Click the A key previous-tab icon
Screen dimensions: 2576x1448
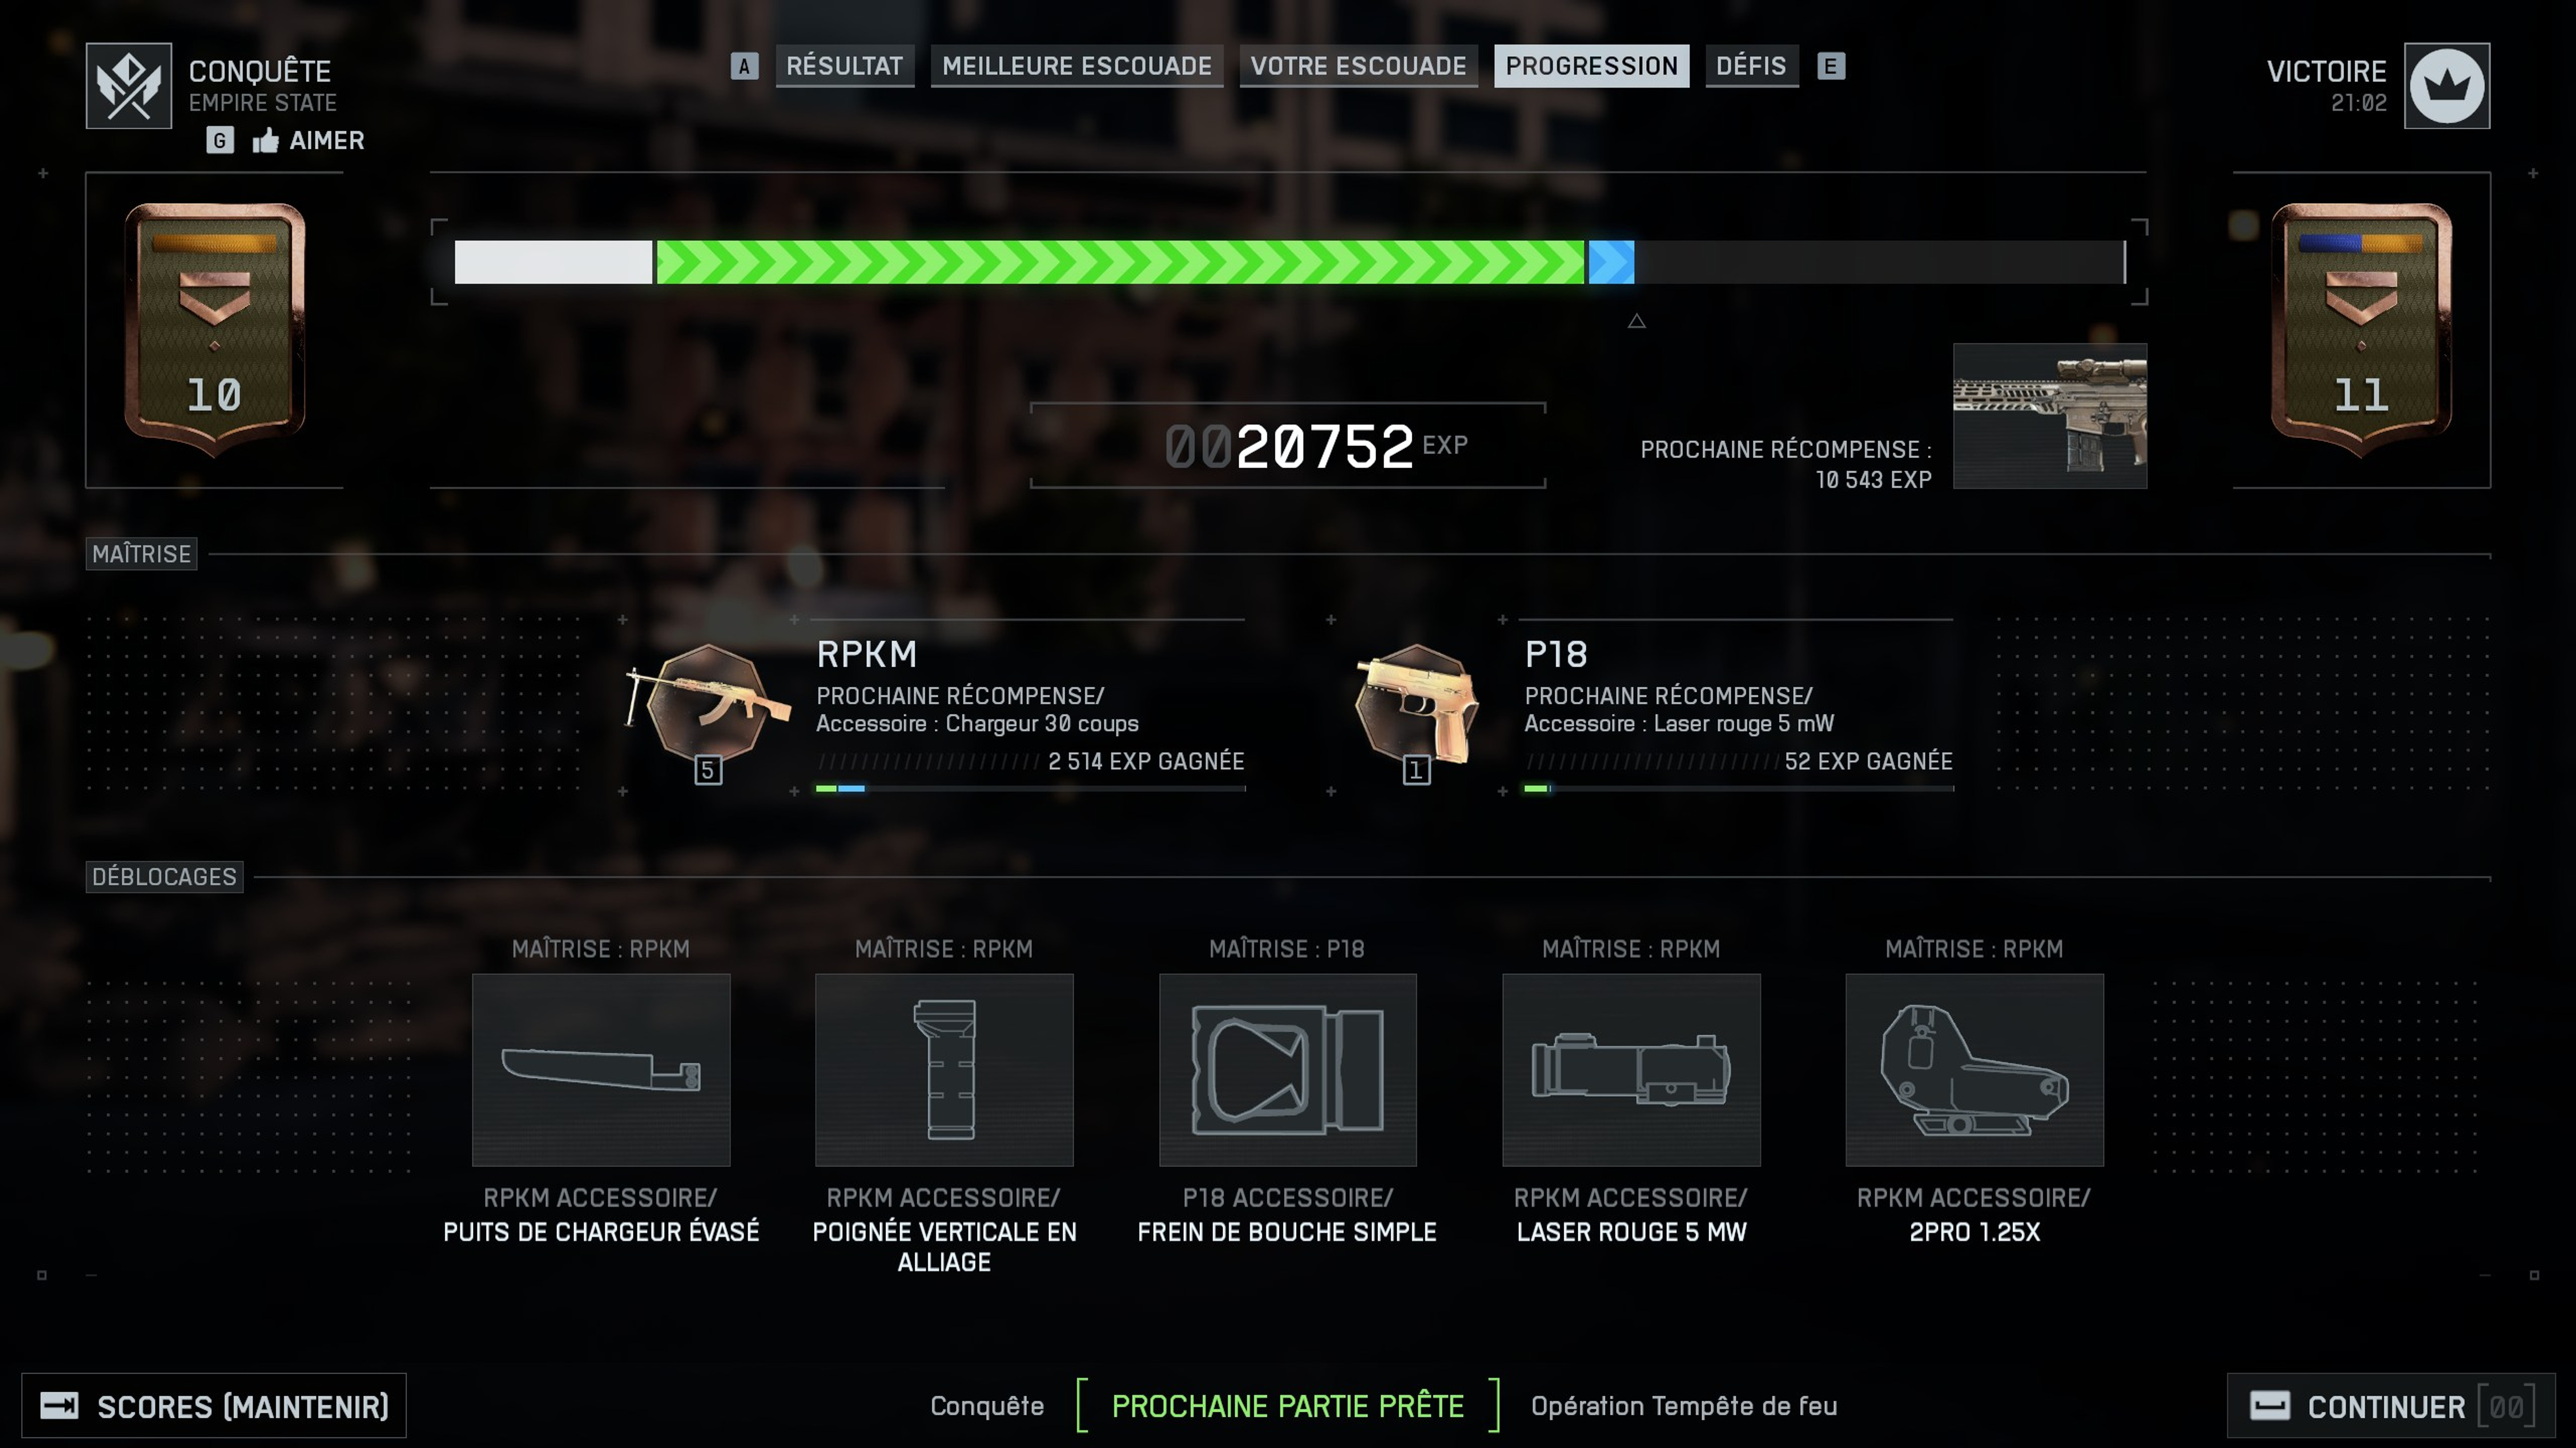[x=744, y=66]
